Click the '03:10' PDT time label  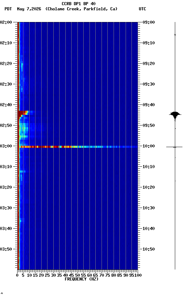(x=6, y=167)
